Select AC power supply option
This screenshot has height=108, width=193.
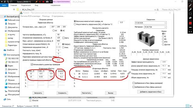[61, 31]
